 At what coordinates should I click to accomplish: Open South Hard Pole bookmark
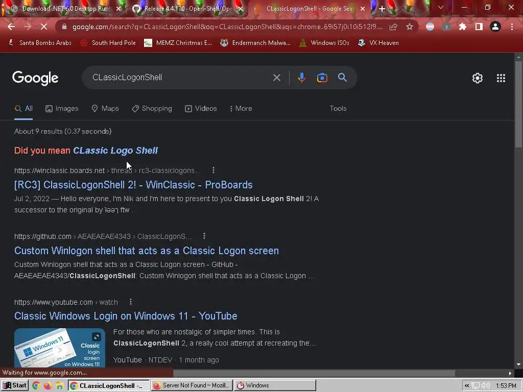(x=108, y=43)
